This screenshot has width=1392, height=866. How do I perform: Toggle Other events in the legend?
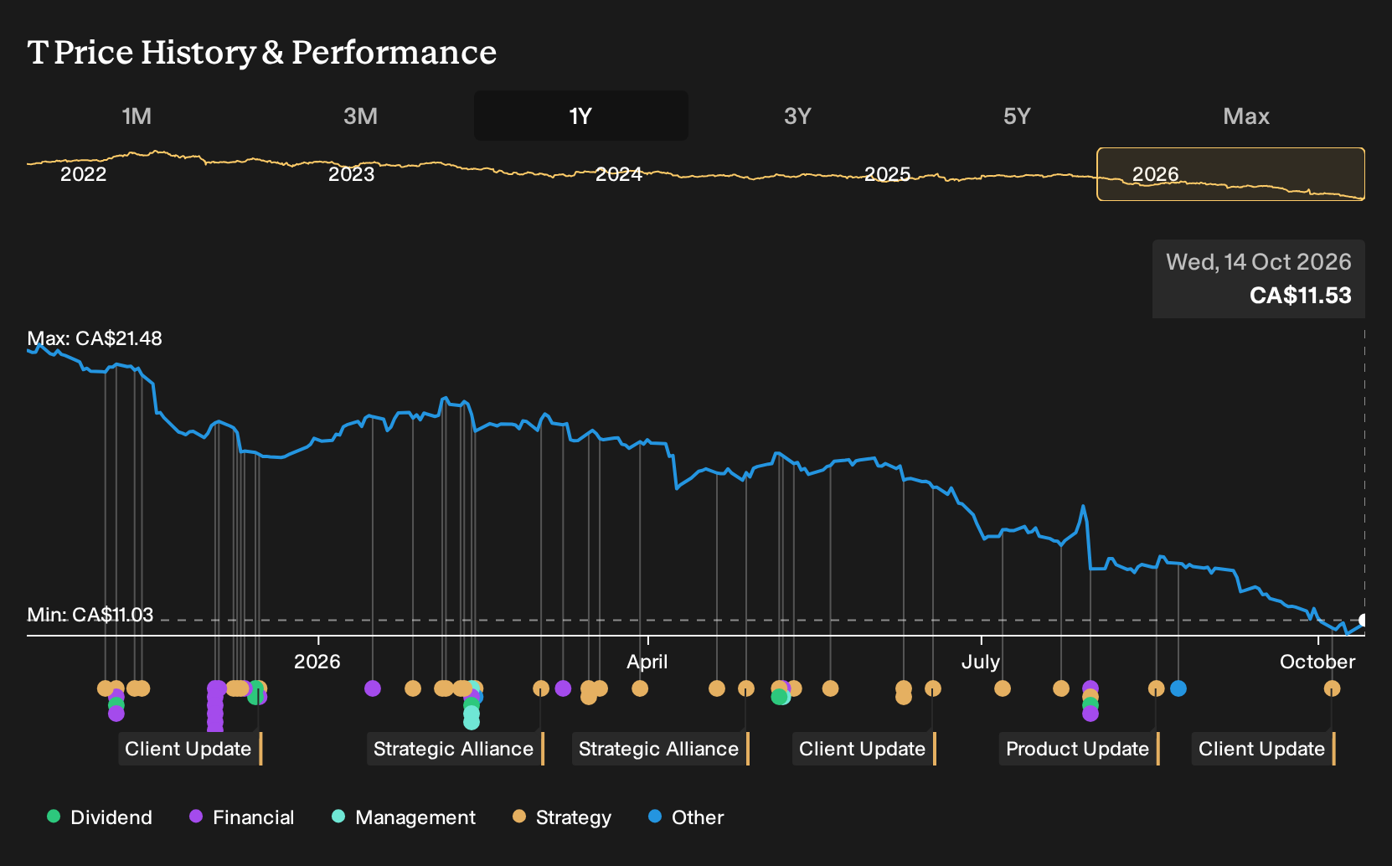point(686,817)
